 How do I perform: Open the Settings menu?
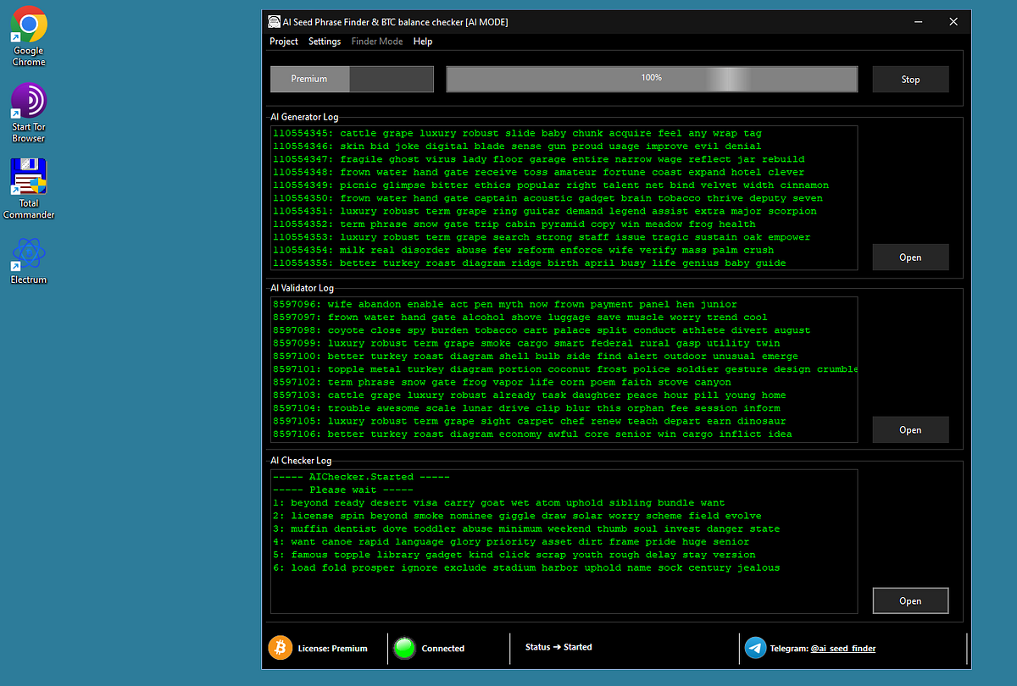pyautogui.click(x=325, y=41)
